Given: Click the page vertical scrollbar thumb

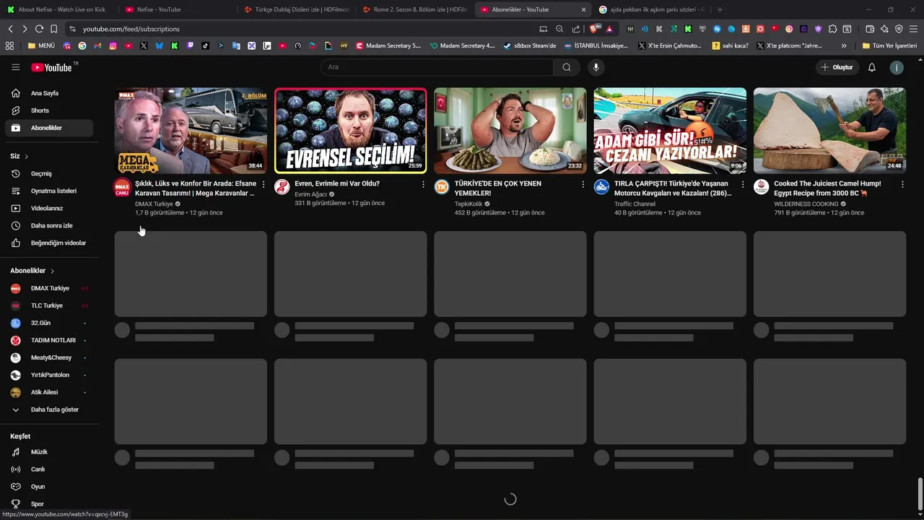Looking at the screenshot, I should point(920,493).
